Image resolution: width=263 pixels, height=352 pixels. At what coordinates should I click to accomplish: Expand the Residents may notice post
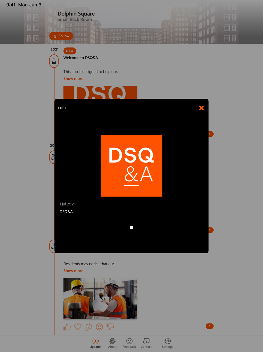73,271
